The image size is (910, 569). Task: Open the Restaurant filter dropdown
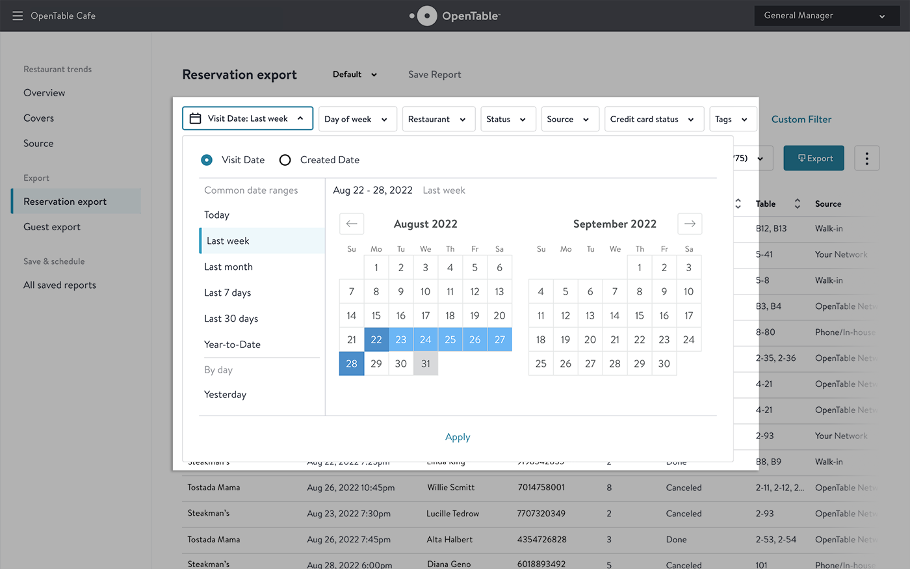click(x=439, y=119)
